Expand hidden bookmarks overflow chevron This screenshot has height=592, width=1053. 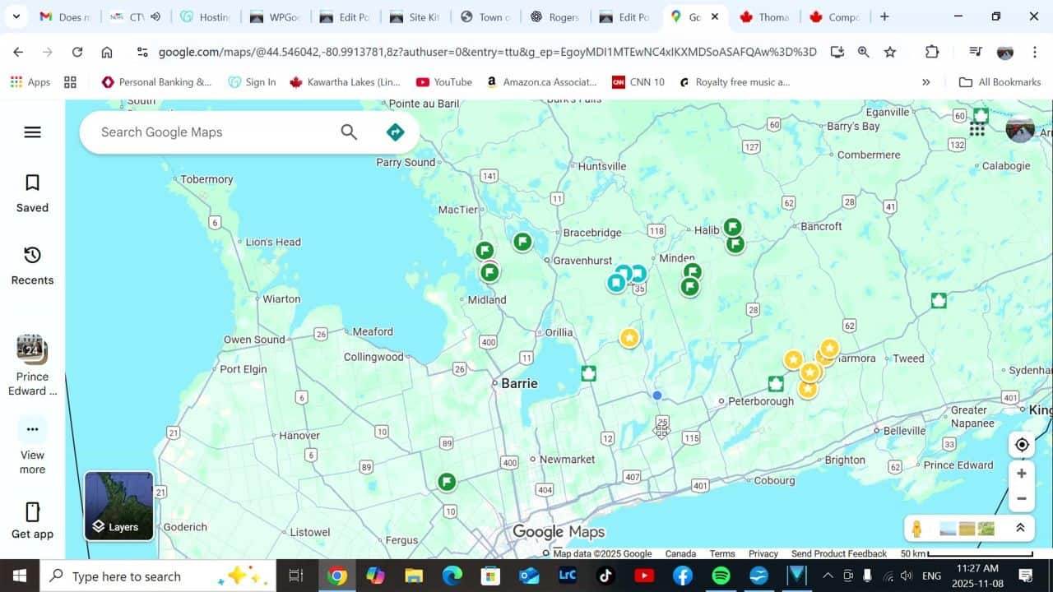click(925, 82)
